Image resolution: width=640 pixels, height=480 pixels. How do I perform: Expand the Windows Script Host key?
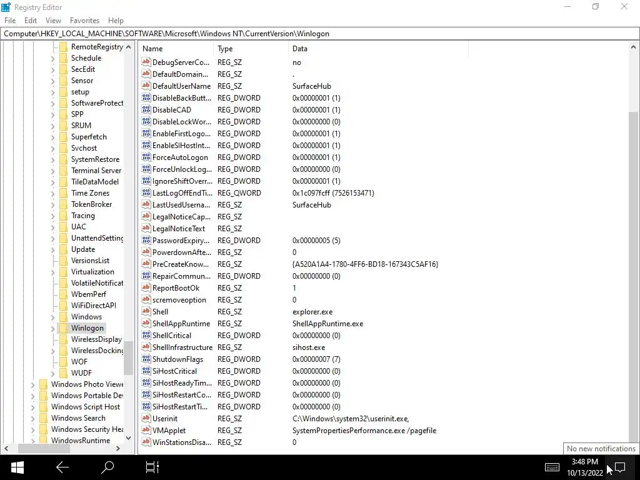pyautogui.click(x=32, y=407)
